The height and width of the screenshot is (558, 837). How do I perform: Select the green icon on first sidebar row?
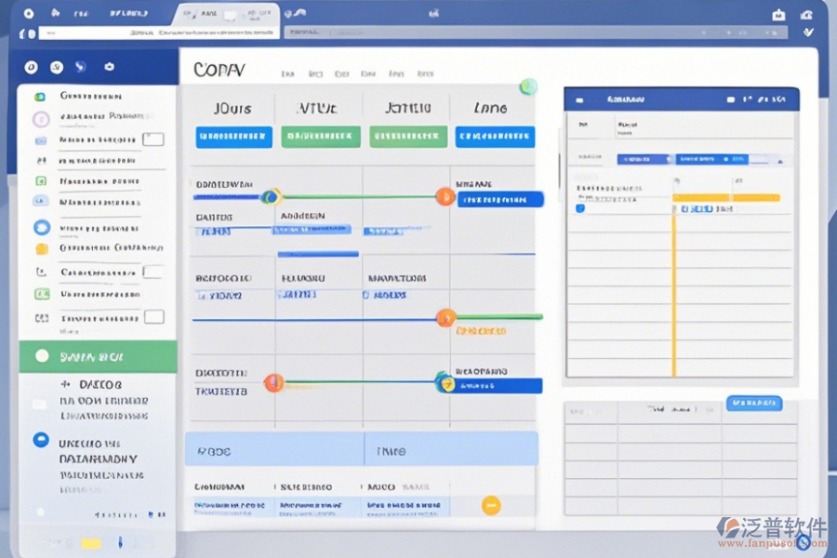(x=39, y=97)
